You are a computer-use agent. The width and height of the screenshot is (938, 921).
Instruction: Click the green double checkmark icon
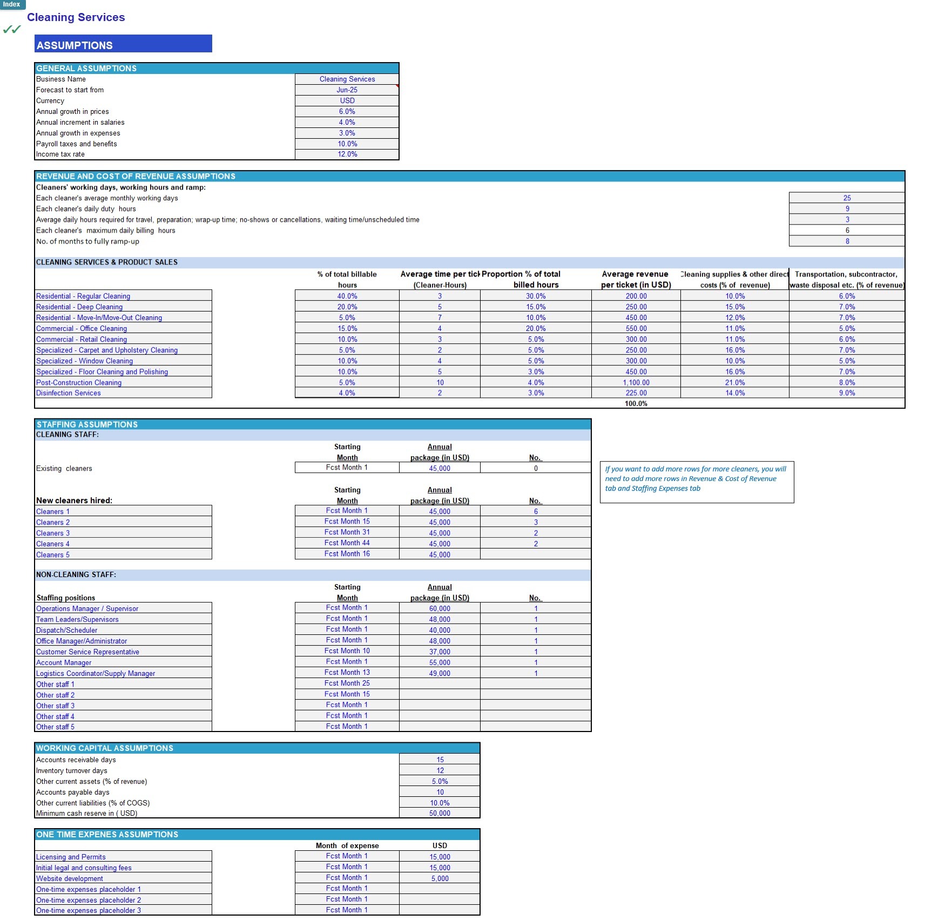pyautogui.click(x=12, y=29)
